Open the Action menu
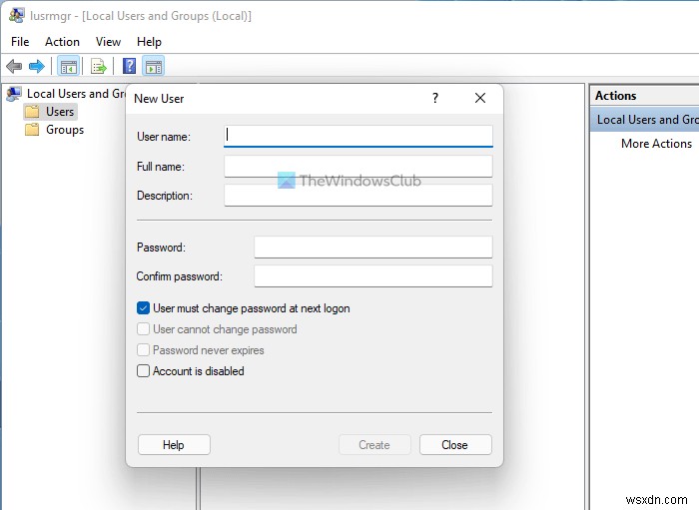The image size is (699, 510). pyautogui.click(x=62, y=42)
